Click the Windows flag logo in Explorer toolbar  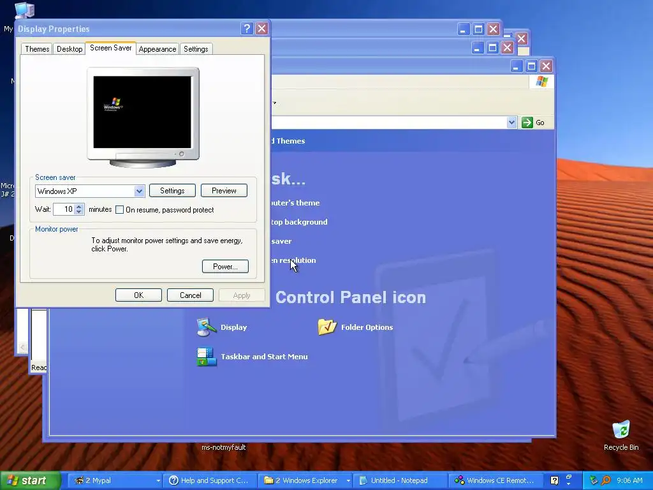[541, 81]
